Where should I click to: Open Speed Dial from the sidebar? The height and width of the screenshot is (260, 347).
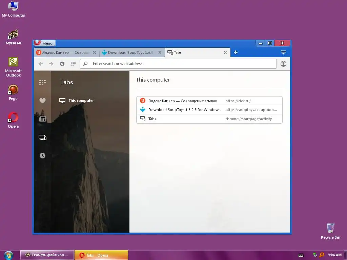(42, 83)
